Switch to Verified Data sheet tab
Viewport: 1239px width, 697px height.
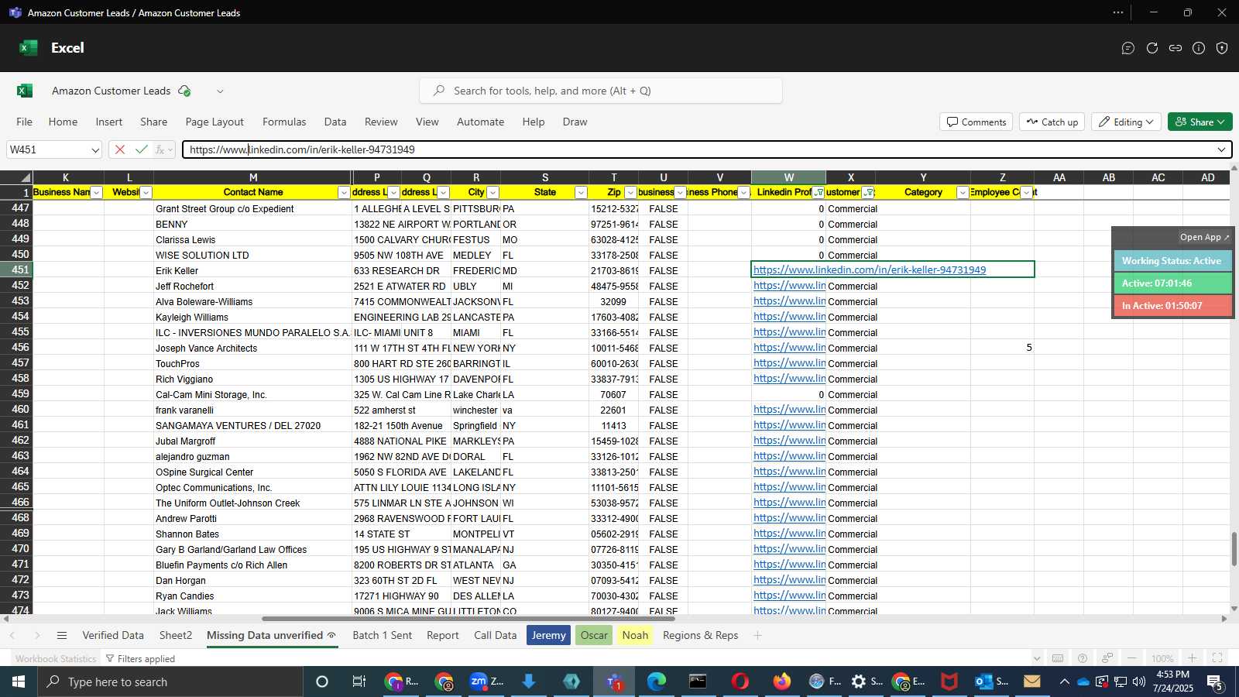[113, 635]
